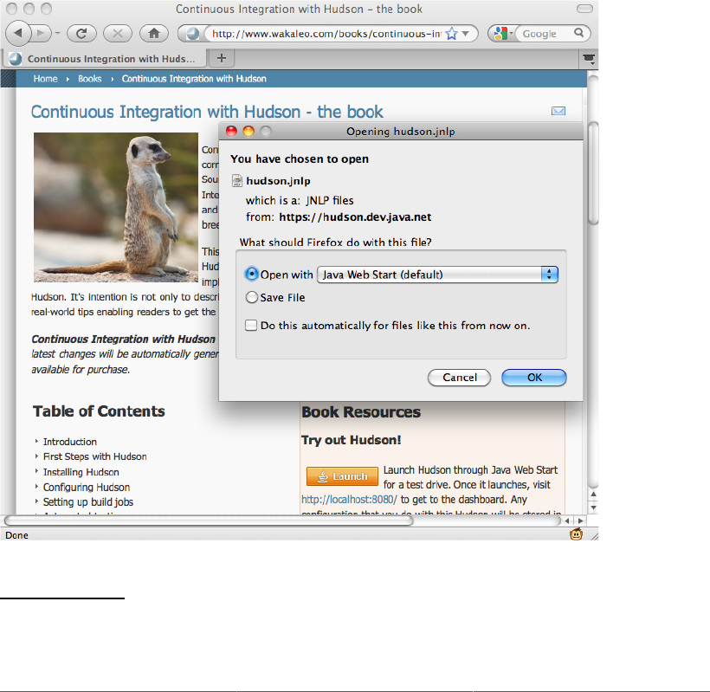Open the list all tabs button
The image size is (710, 692).
589,59
